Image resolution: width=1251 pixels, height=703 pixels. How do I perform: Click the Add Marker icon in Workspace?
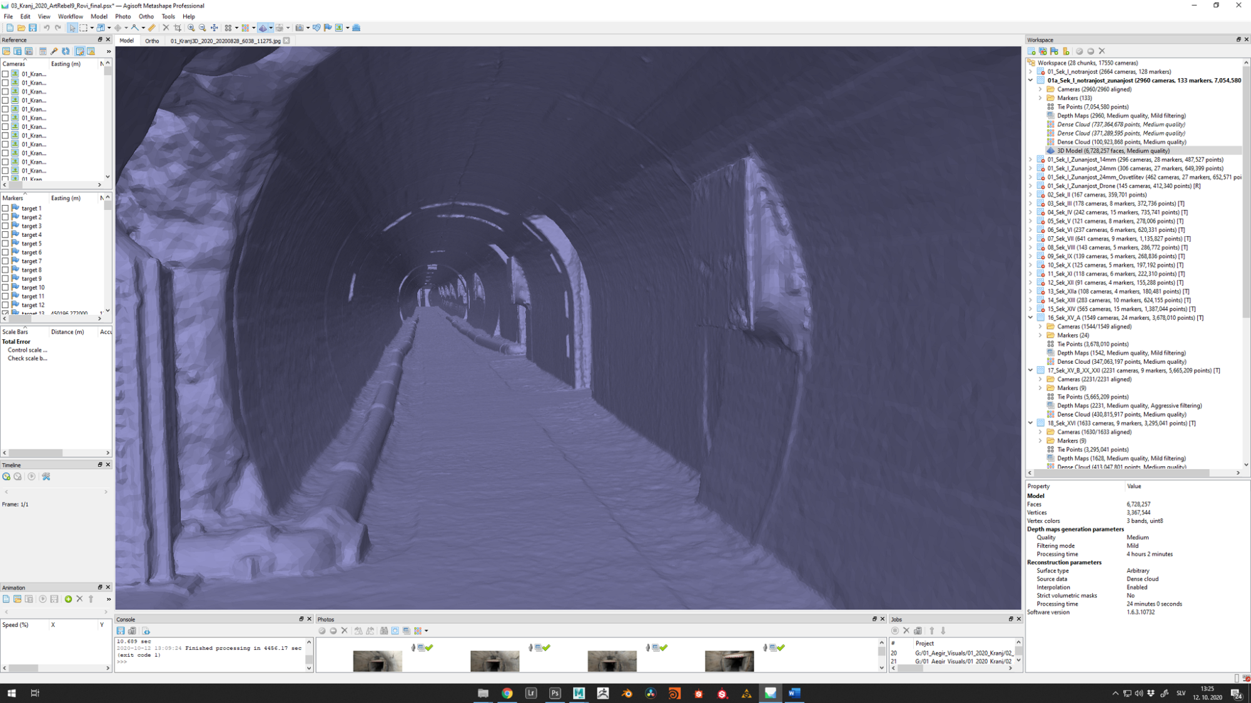pyautogui.click(x=1054, y=51)
